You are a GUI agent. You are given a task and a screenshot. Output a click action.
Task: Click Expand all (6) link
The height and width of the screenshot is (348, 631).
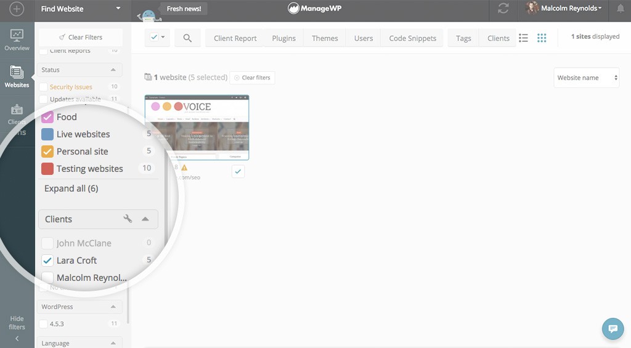[71, 188]
